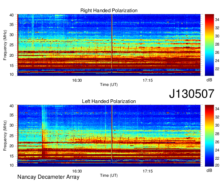Click the Right Handed Polarization spectrogram
Image resolution: width=223 pixels, height=181 pixels.
pyautogui.click(x=109, y=45)
